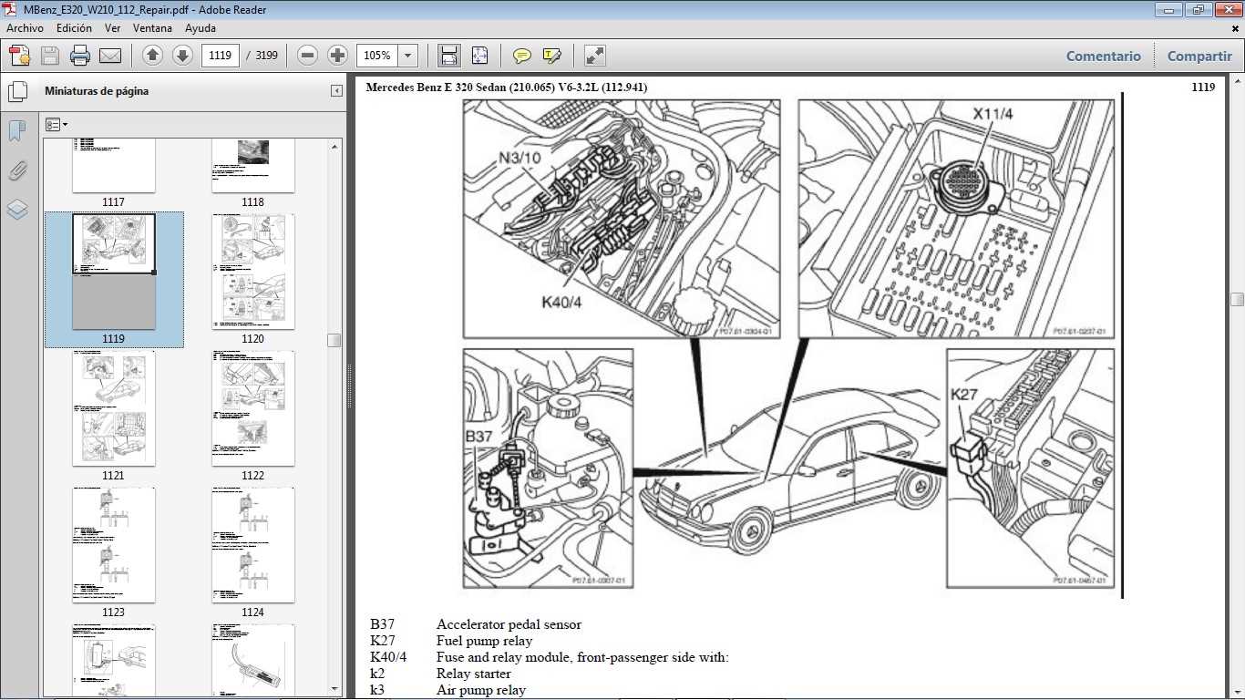Open the Layers panel icon
The height and width of the screenshot is (700, 1245).
pyautogui.click(x=16, y=210)
